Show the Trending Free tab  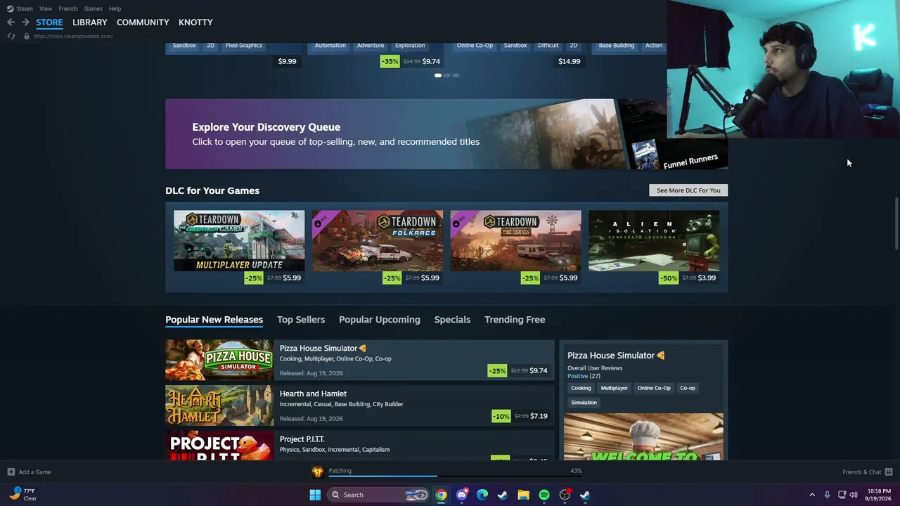click(515, 320)
